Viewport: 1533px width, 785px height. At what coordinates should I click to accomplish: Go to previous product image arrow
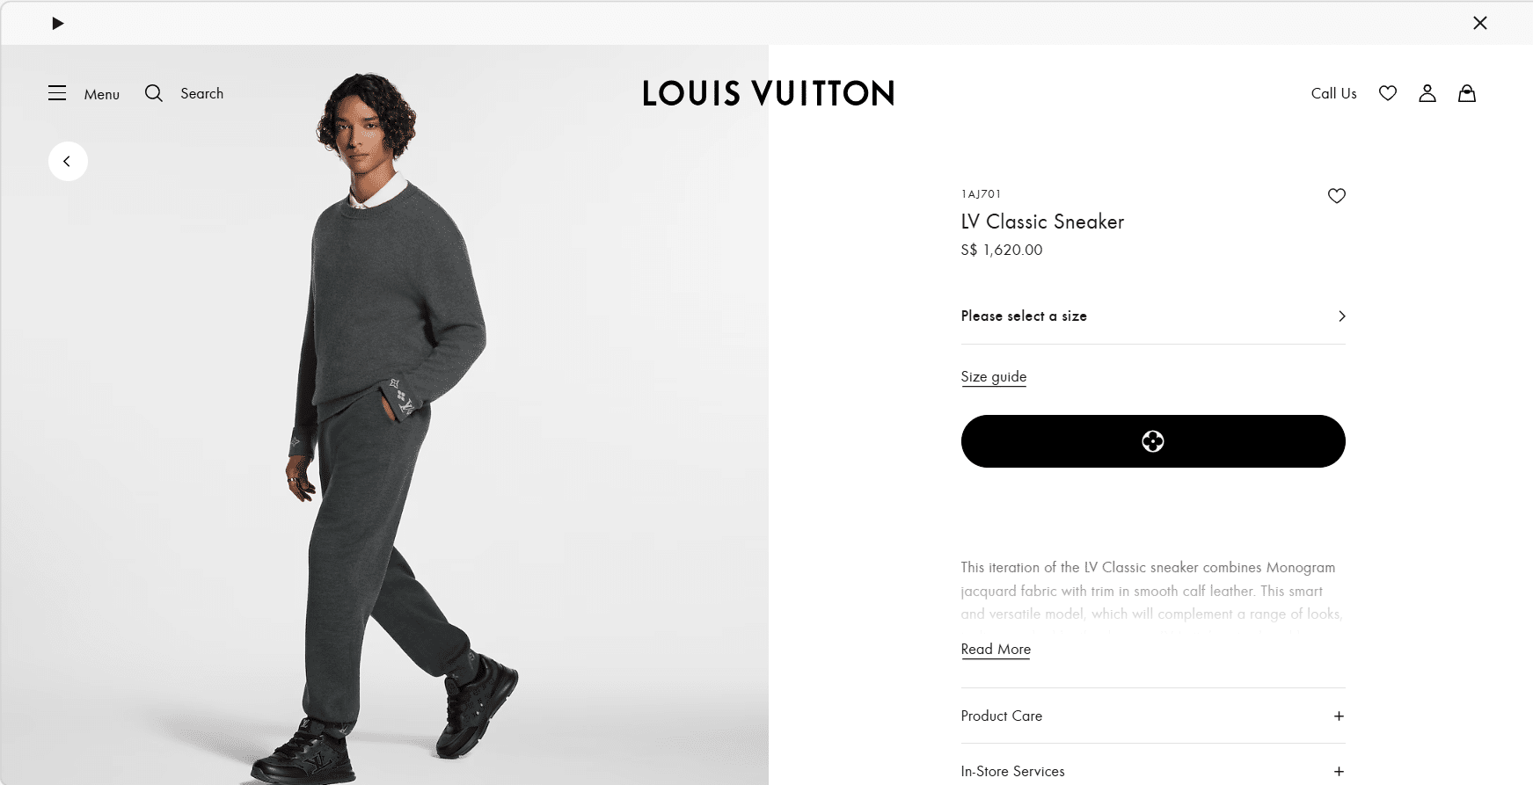(x=68, y=161)
